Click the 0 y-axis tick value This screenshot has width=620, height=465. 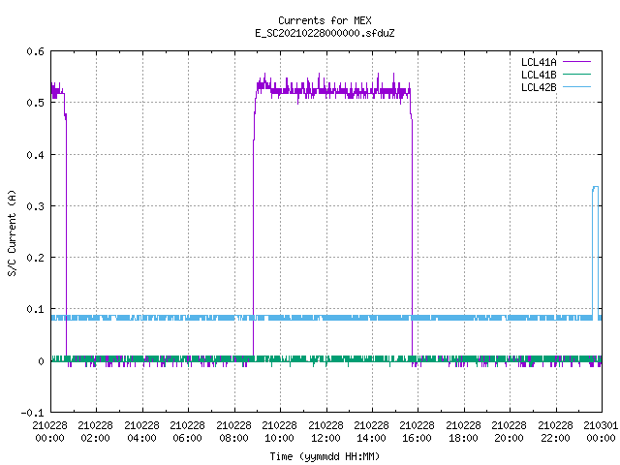coord(41,361)
